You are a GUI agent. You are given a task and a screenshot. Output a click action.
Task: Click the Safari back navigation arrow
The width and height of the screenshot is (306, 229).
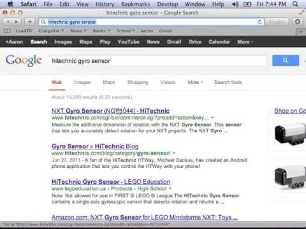click(x=8, y=22)
